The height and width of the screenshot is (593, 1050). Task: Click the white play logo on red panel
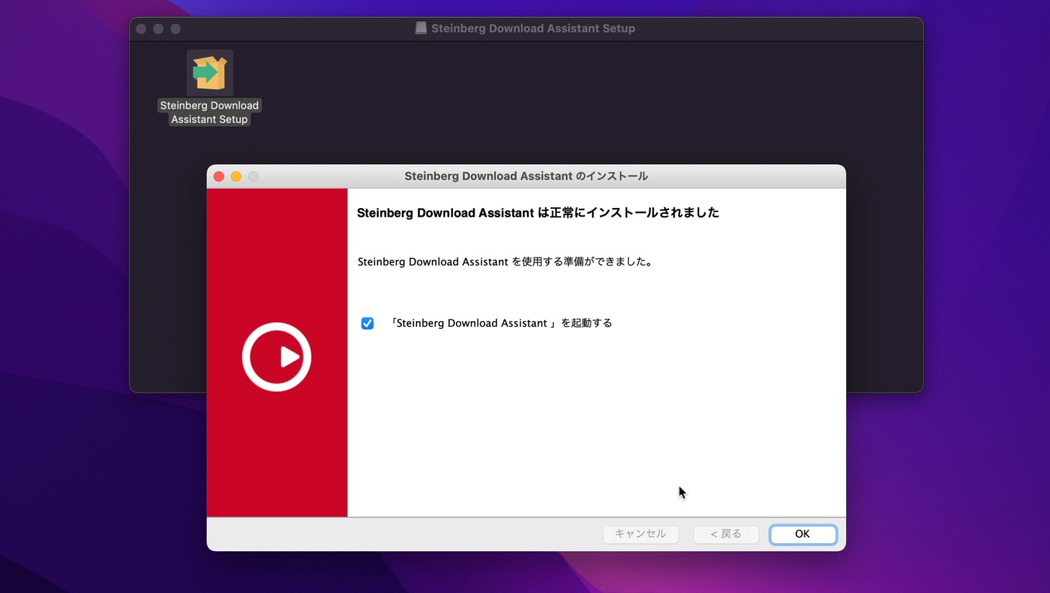click(x=277, y=357)
